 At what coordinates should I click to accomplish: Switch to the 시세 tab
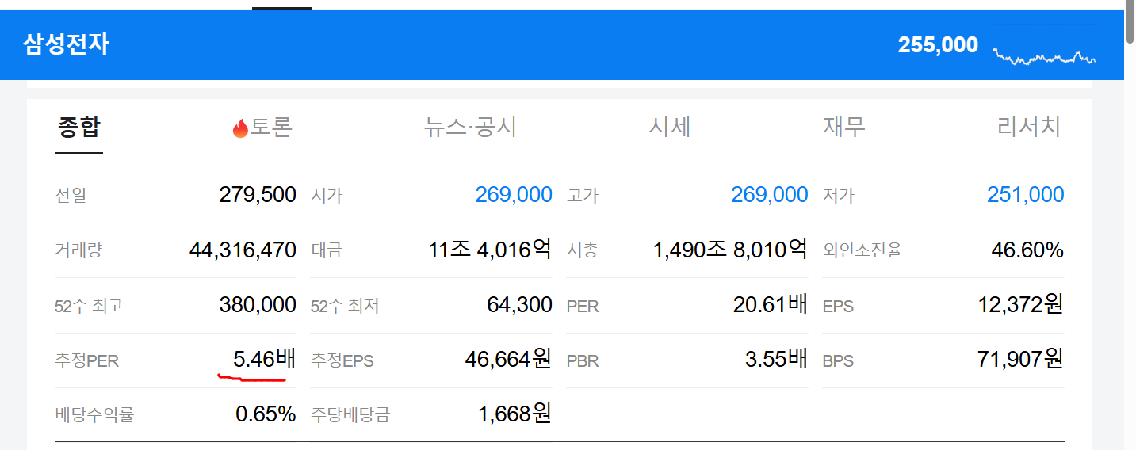tap(670, 127)
